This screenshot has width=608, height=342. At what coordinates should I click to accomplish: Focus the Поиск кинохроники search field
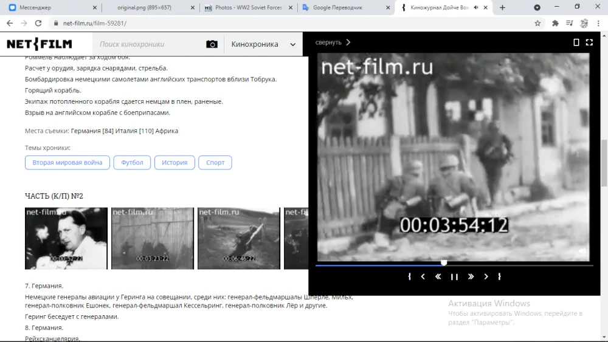(150, 44)
